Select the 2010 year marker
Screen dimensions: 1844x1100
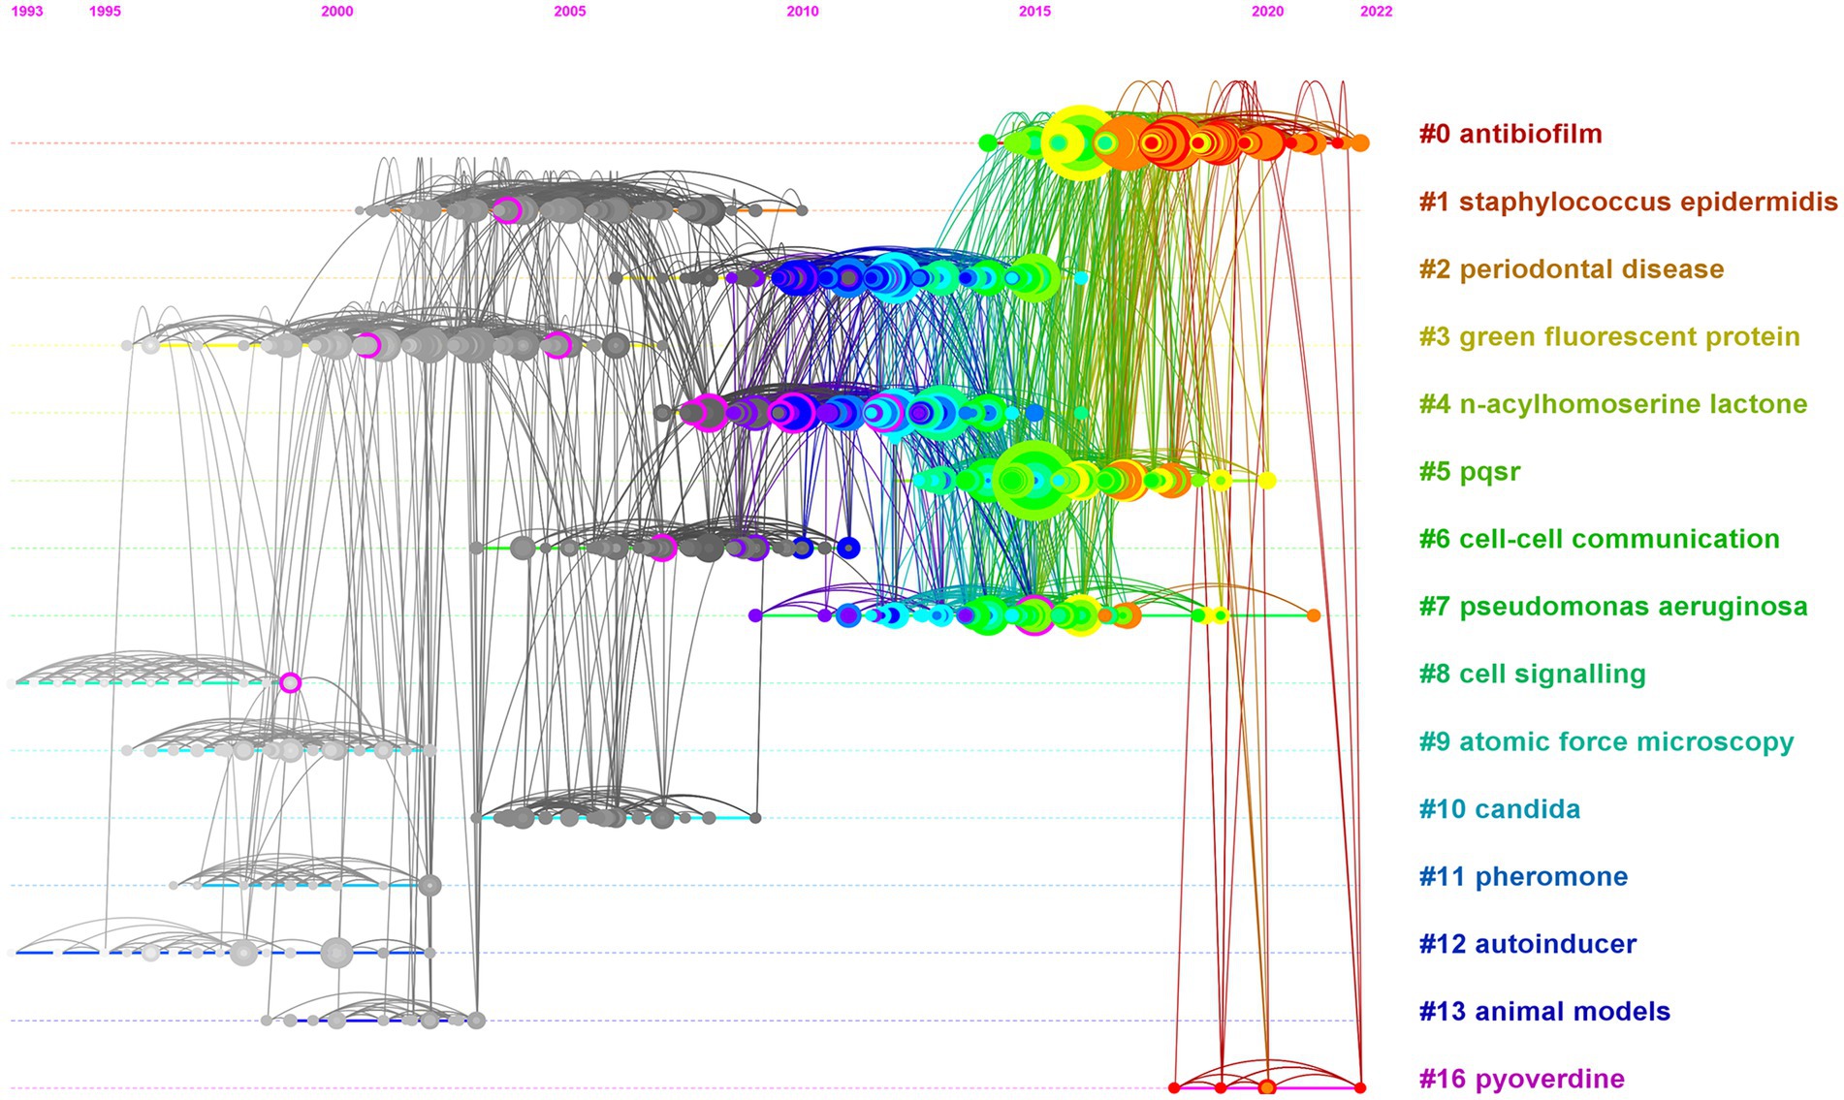click(803, 12)
